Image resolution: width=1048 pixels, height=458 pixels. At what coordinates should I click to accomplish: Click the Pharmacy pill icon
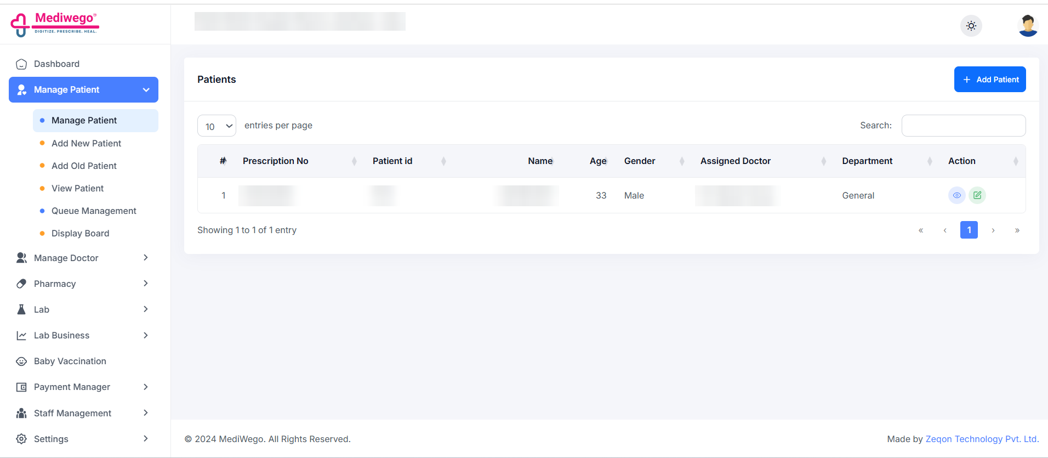point(21,284)
